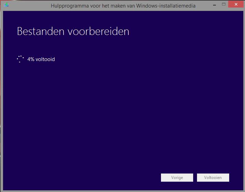
Task: Click the spinning progress indicator dots
Action: (x=20, y=59)
